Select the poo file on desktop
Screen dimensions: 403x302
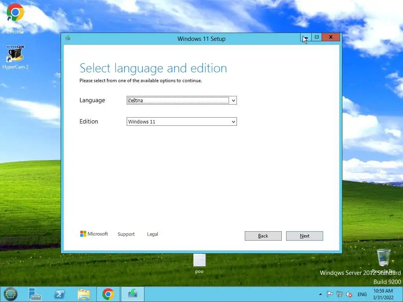tap(199, 263)
